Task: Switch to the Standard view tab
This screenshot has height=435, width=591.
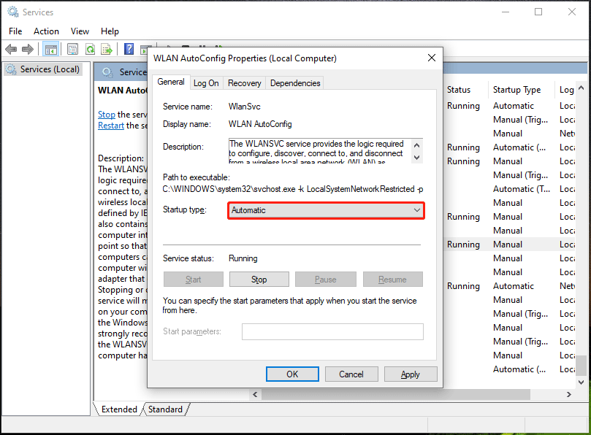Action: click(165, 409)
